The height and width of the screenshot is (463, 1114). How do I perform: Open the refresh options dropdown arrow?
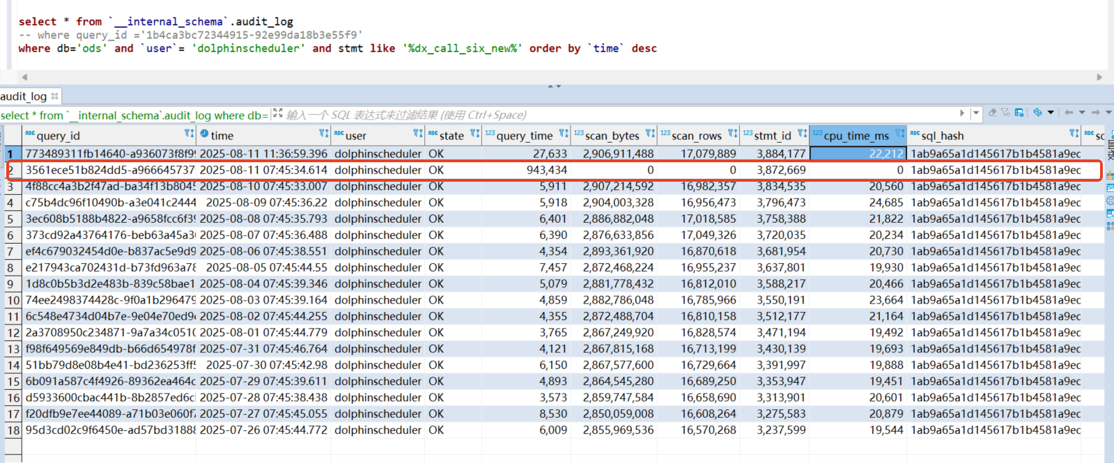[x=1051, y=113]
